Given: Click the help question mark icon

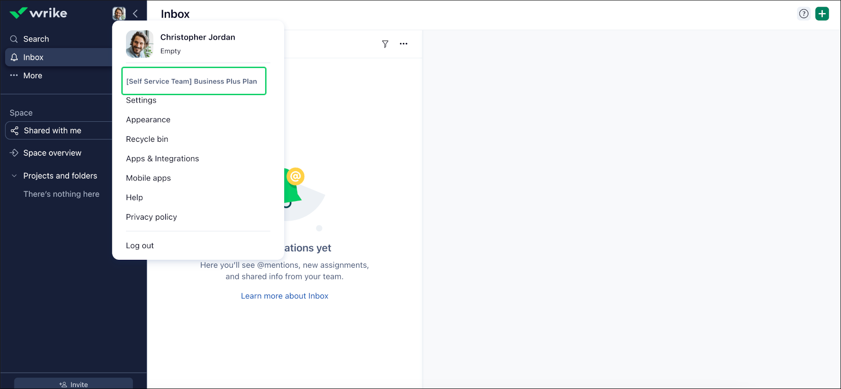Looking at the screenshot, I should click(x=804, y=14).
